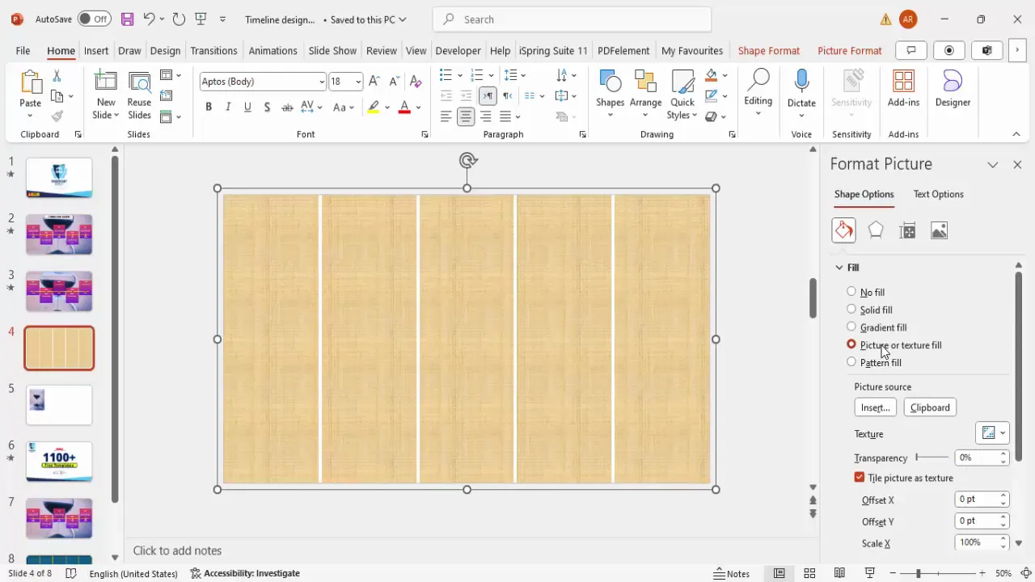The width and height of the screenshot is (1035, 582).
Task: Uncheck Tile picture as texture
Action: [860, 478]
